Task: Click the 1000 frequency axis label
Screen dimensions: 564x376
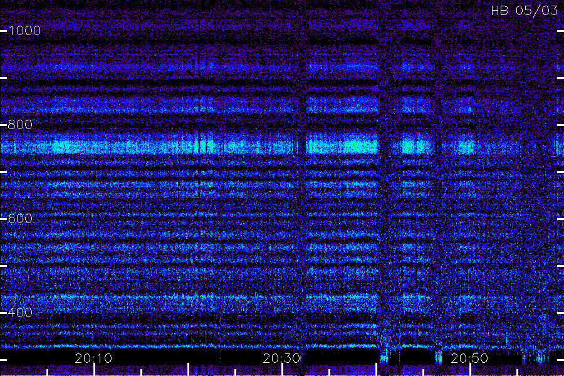Action: [x=24, y=31]
